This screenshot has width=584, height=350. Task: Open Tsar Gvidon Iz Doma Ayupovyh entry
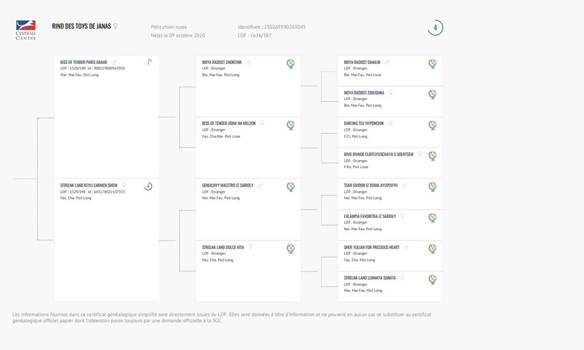(371, 185)
